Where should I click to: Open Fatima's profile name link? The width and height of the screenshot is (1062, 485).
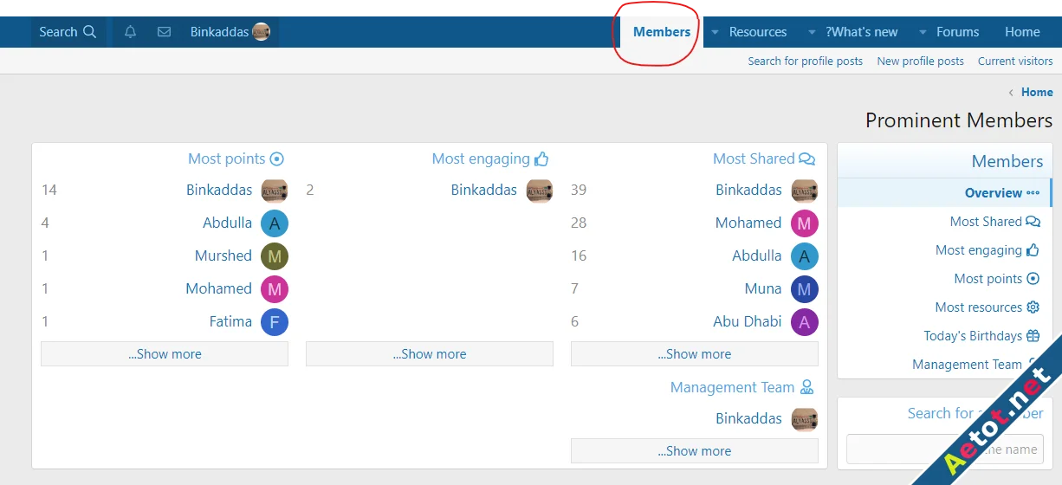pos(230,321)
